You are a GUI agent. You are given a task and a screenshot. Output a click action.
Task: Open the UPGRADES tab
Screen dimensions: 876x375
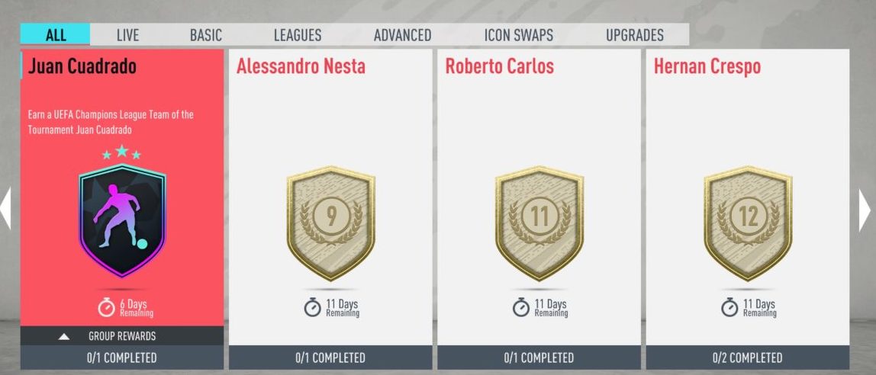point(635,34)
